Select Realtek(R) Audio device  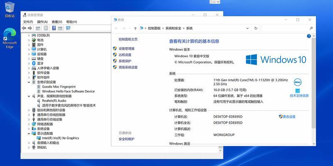[54, 101]
